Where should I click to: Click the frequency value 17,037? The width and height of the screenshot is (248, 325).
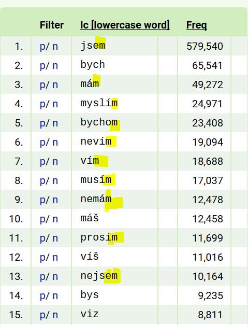(208, 181)
